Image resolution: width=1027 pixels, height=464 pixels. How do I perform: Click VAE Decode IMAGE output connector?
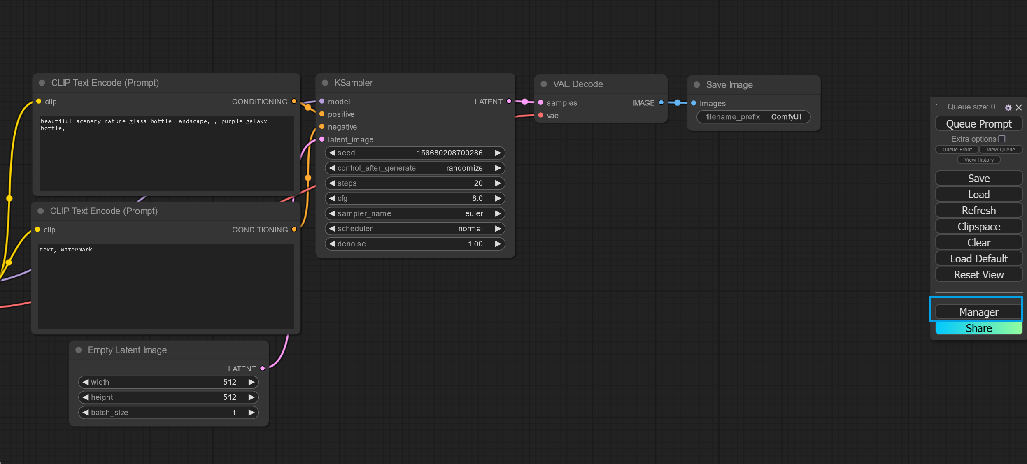tap(661, 102)
